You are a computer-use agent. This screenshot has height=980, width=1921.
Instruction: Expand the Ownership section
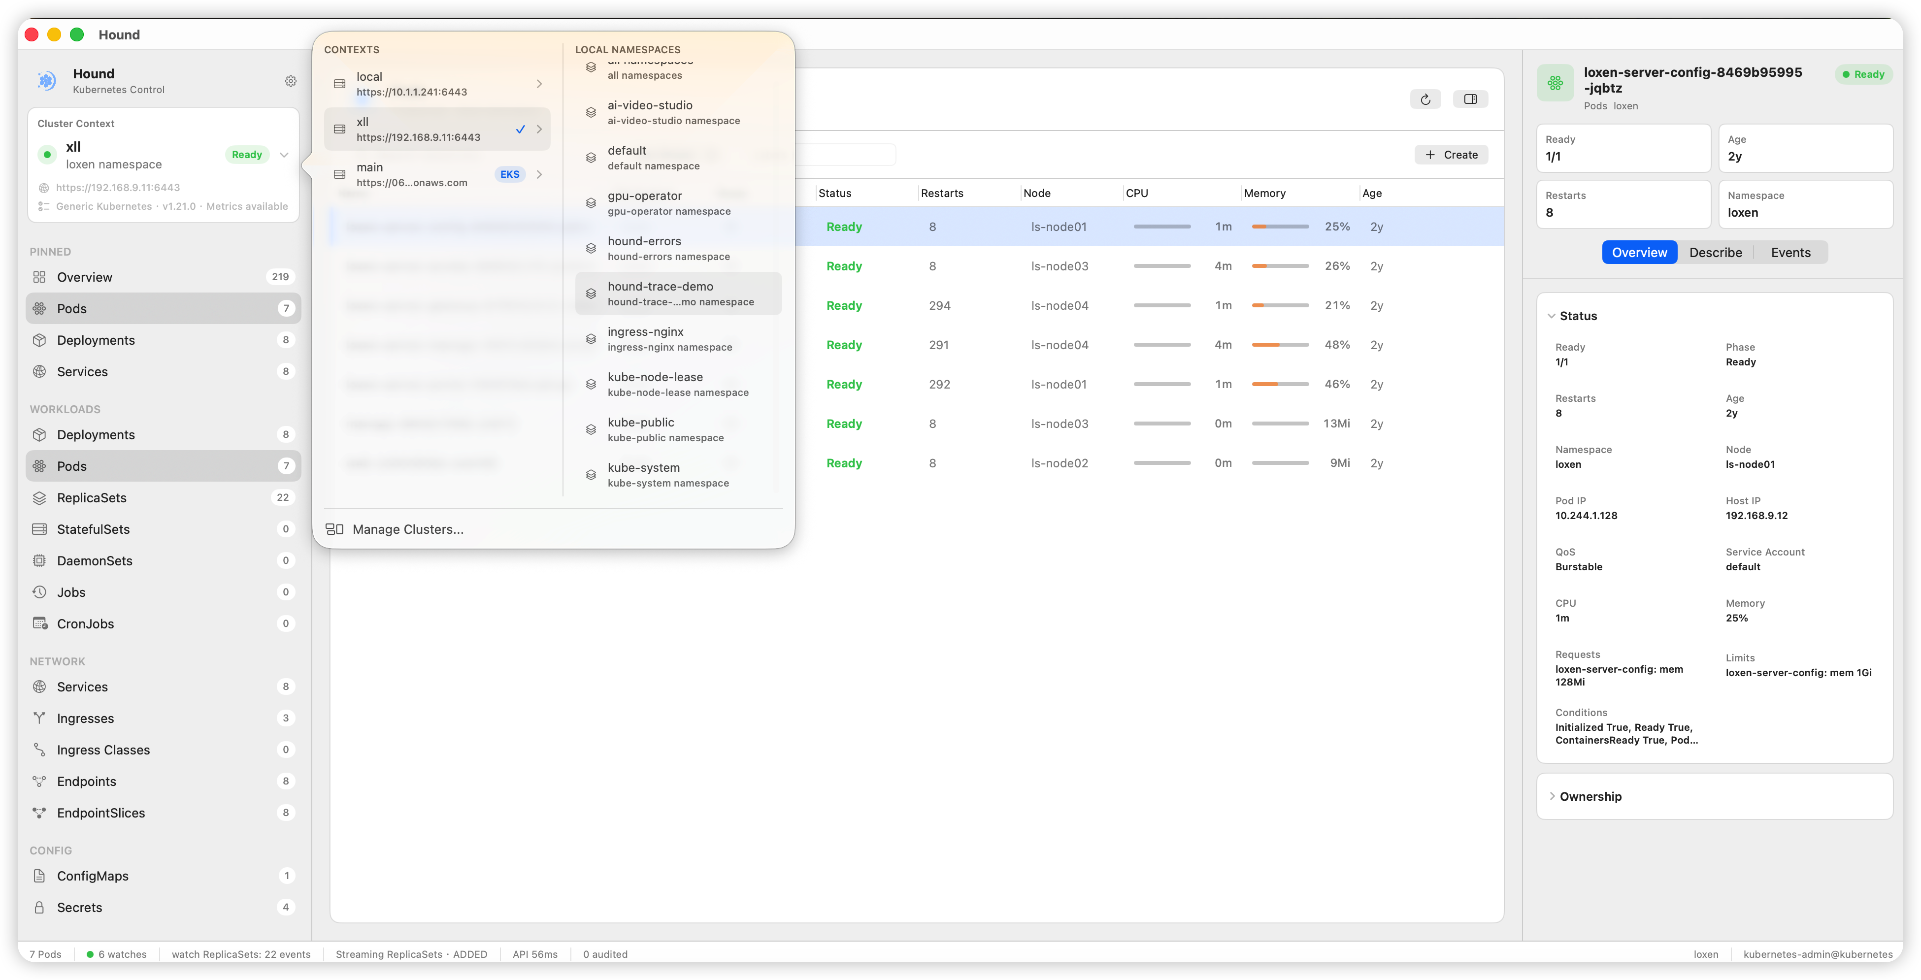coord(1551,796)
